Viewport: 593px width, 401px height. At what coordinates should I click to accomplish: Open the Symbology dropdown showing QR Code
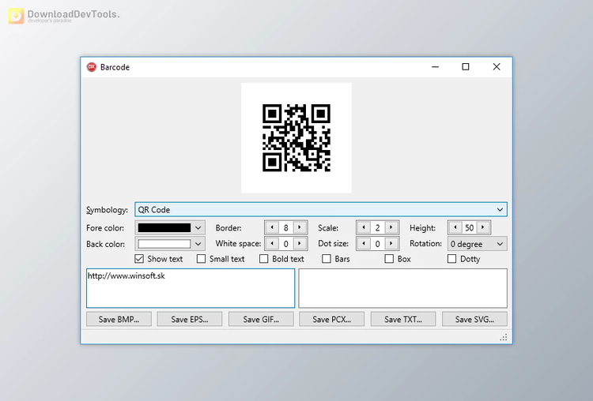pyautogui.click(x=321, y=209)
